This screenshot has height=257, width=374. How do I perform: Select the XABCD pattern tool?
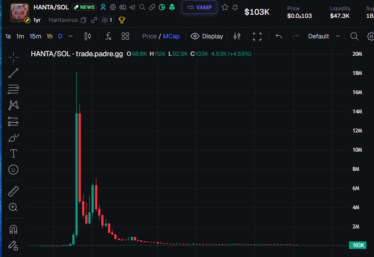pyautogui.click(x=13, y=105)
